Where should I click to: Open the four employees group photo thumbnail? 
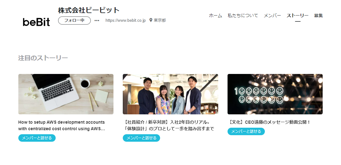point(170,94)
